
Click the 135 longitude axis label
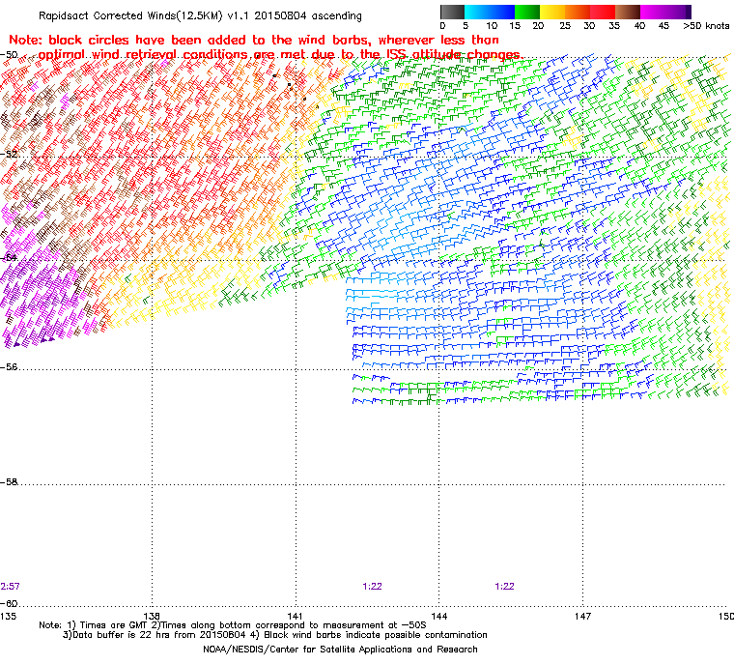tap(8, 616)
